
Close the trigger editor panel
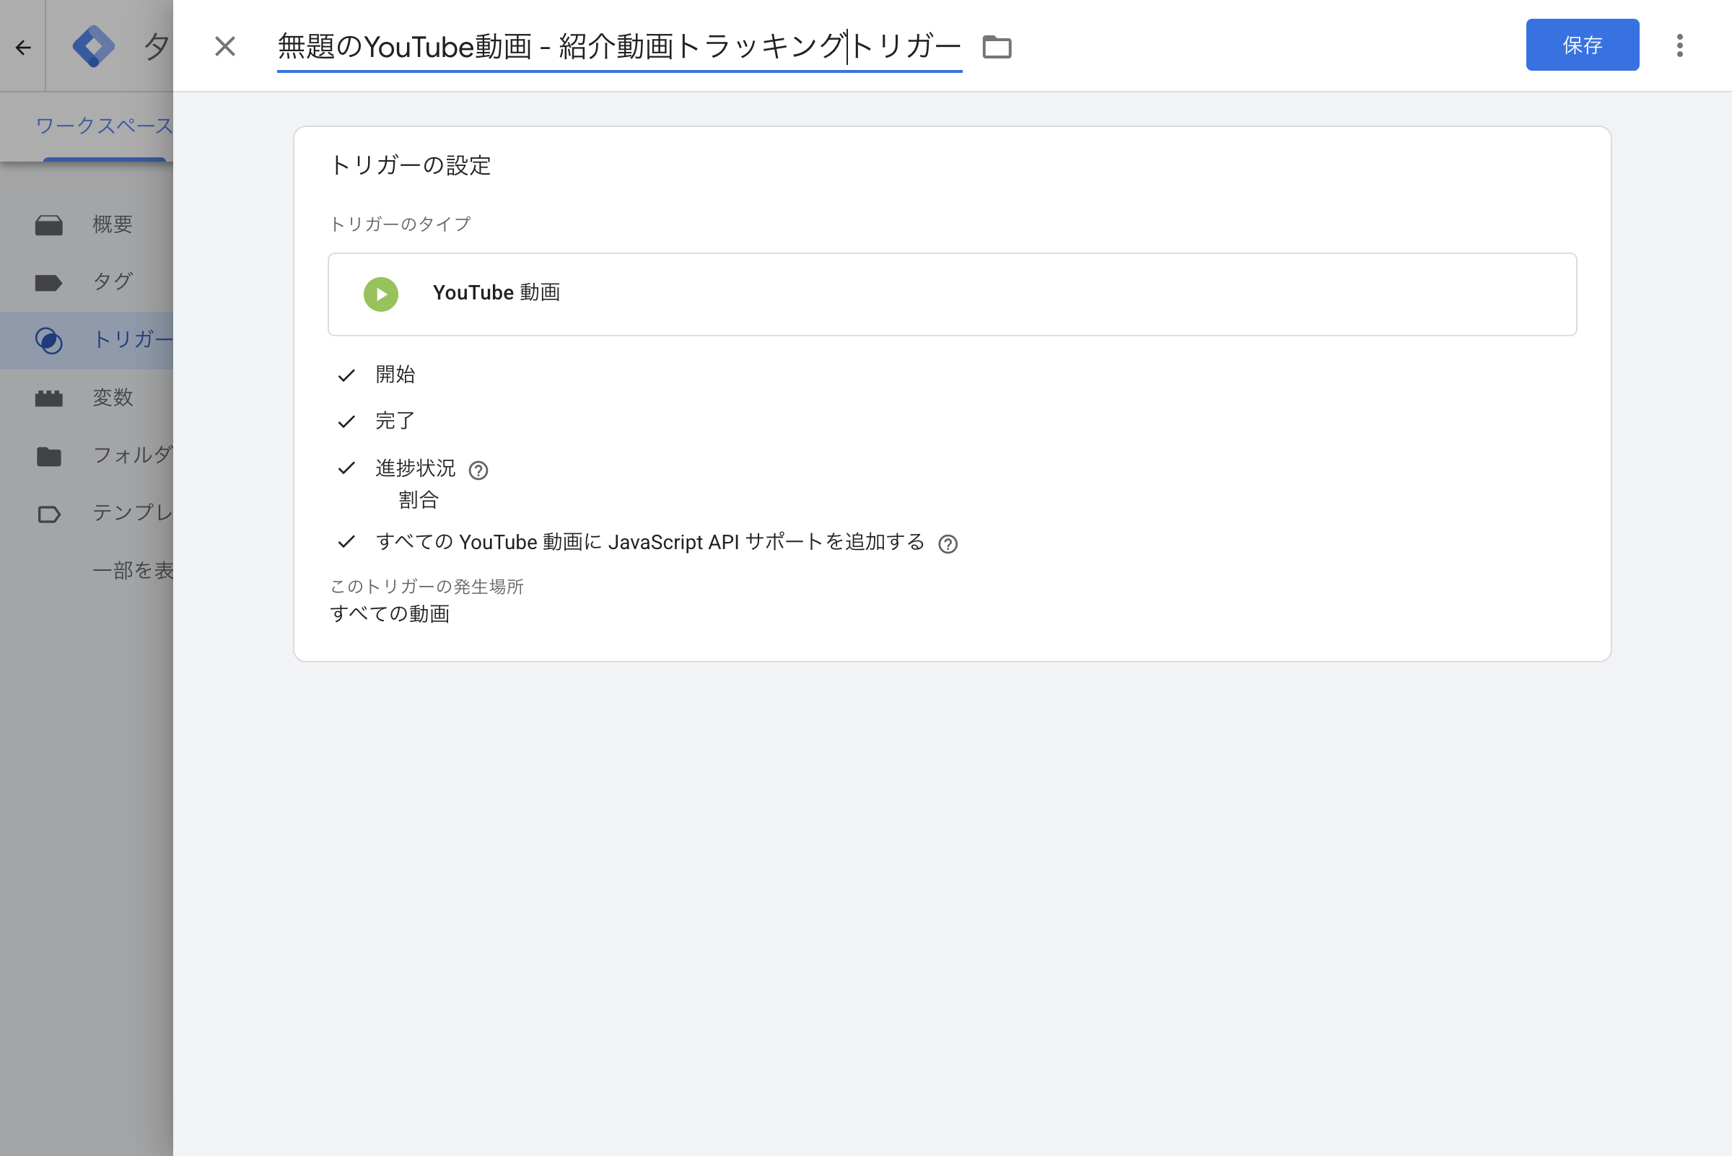(x=225, y=46)
